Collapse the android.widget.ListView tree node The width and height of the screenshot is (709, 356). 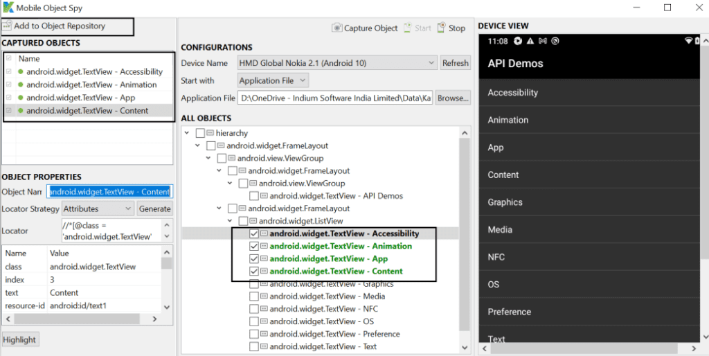pyautogui.click(x=231, y=221)
